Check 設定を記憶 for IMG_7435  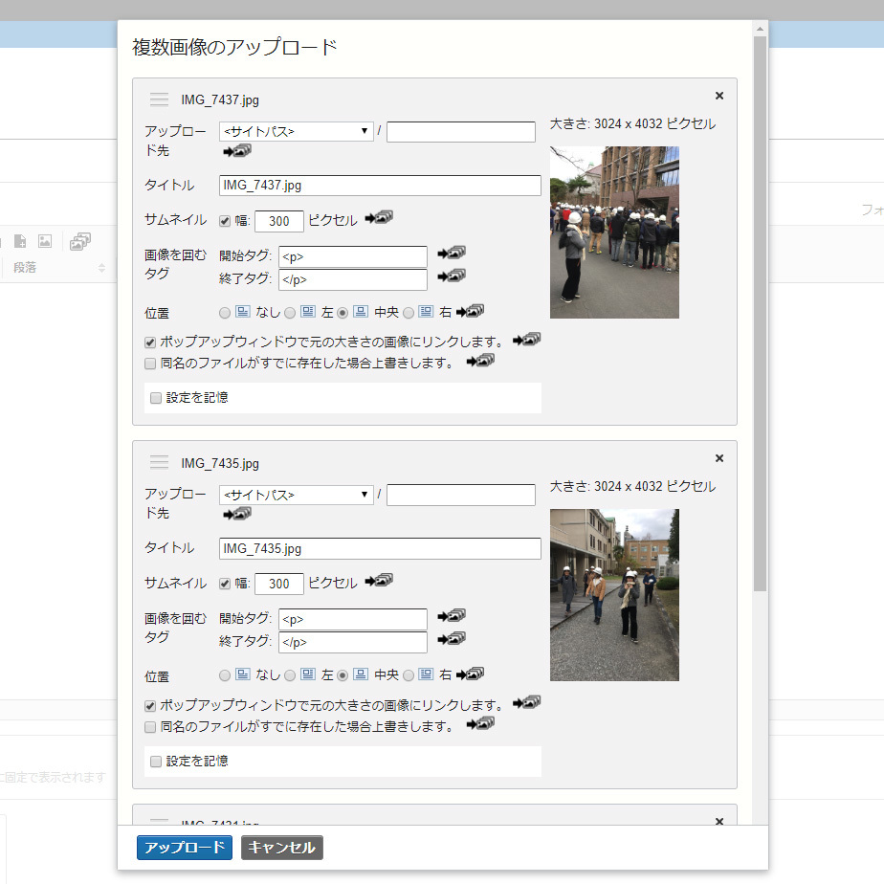click(156, 762)
